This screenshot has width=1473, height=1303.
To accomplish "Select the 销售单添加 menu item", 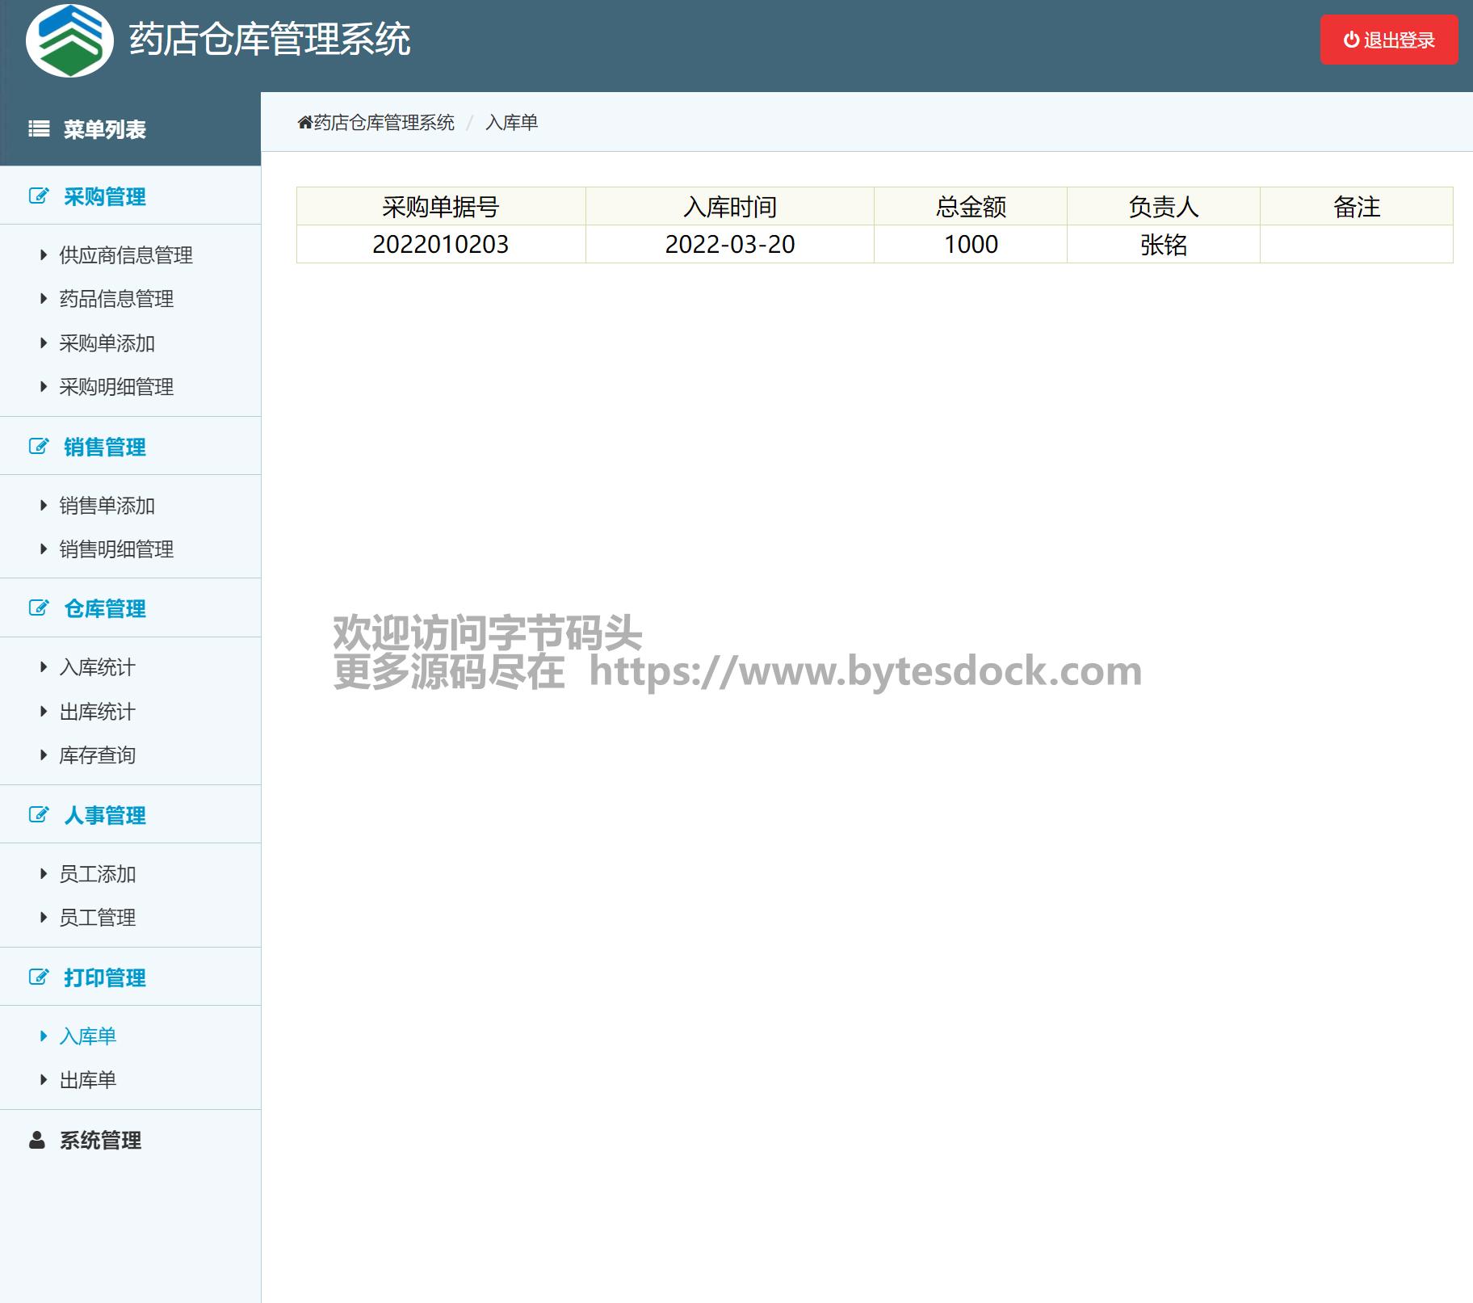I will click(x=107, y=506).
